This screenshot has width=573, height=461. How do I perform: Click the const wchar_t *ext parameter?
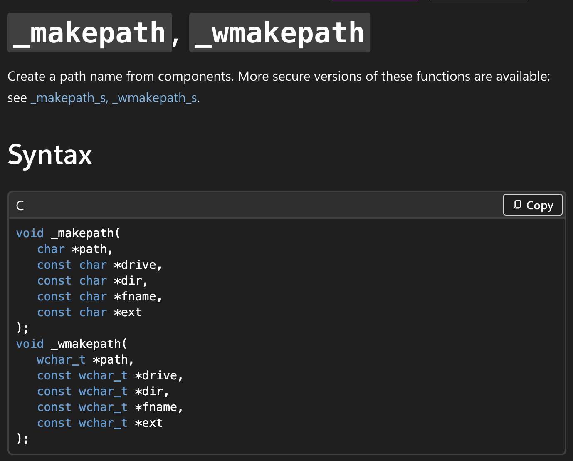coord(100,423)
